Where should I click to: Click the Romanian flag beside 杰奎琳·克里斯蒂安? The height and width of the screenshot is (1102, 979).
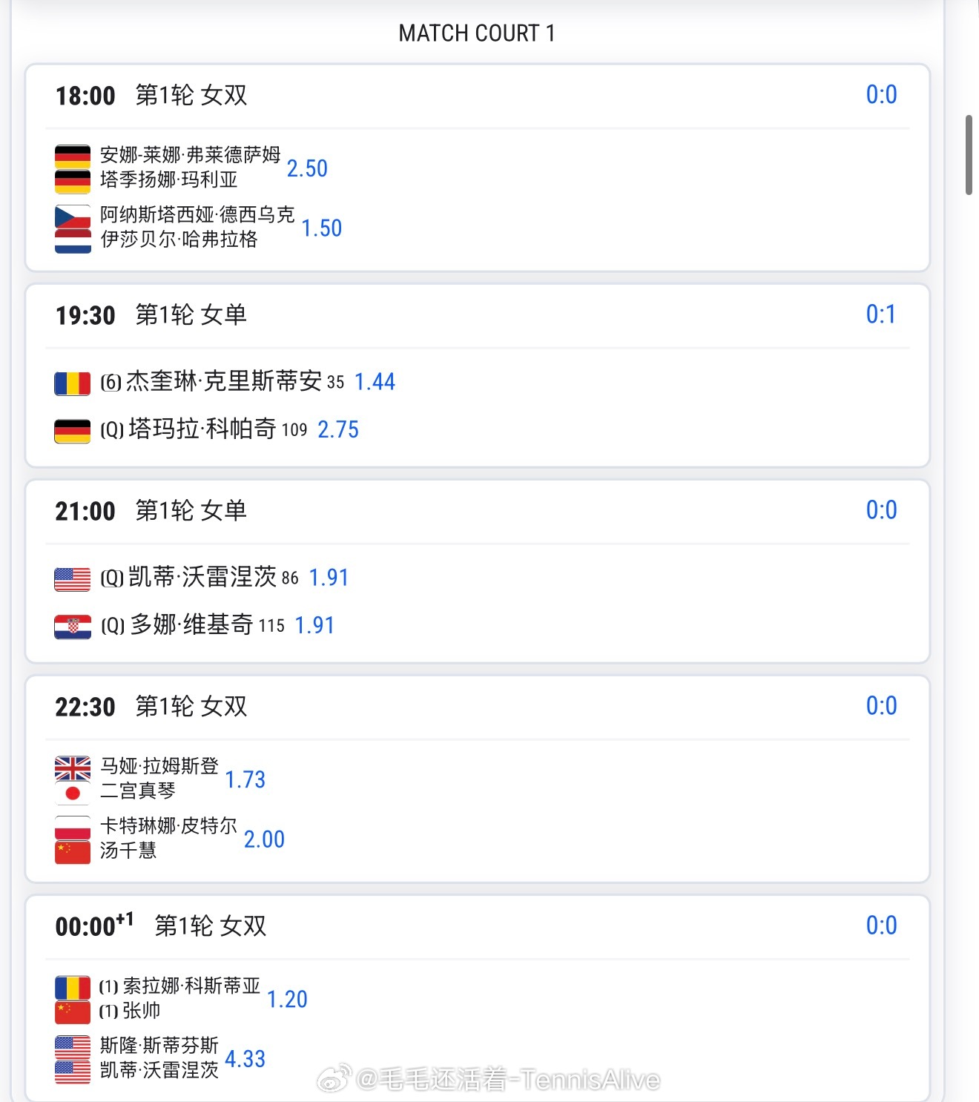pos(73,383)
